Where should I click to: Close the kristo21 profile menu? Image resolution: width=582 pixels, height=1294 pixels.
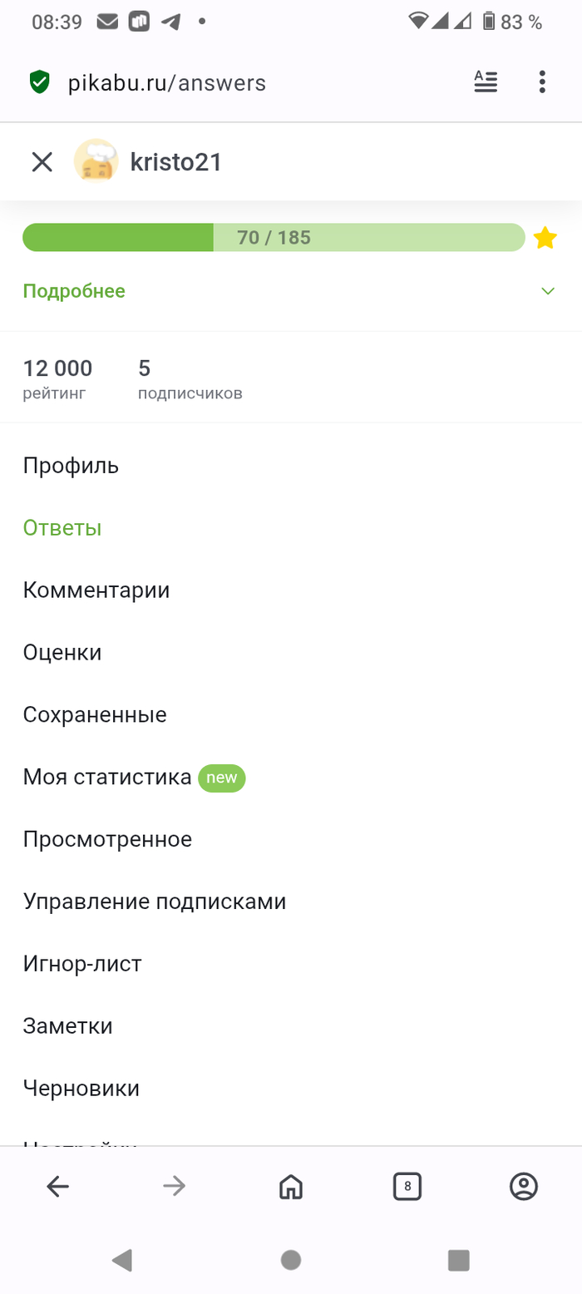click(42, 162)
